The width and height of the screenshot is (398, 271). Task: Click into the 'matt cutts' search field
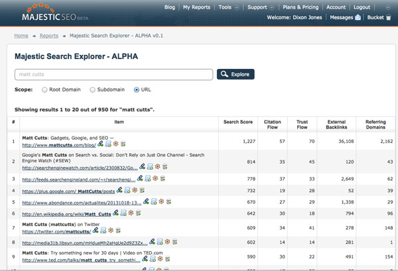[113, 74]
